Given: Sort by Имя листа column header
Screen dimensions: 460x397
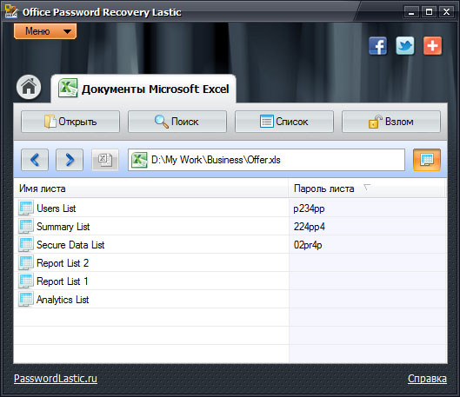Looking at the screenshot, I should (x=151, y=189).
